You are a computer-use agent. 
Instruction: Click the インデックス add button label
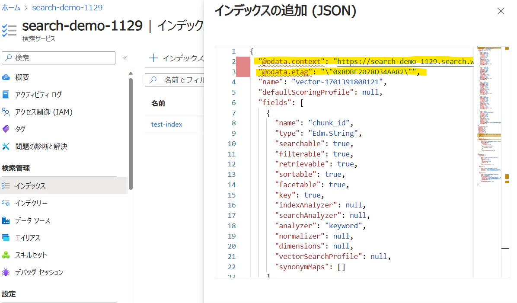point(183,58)
